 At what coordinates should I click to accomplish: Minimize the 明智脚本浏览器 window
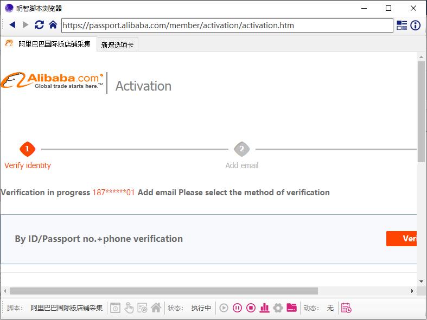click(x=364, y=8)
